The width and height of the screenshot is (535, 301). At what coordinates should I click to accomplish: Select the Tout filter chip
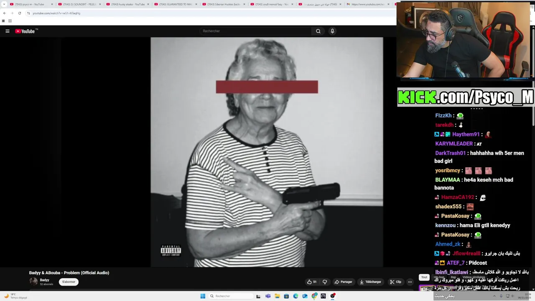[424, 277]
